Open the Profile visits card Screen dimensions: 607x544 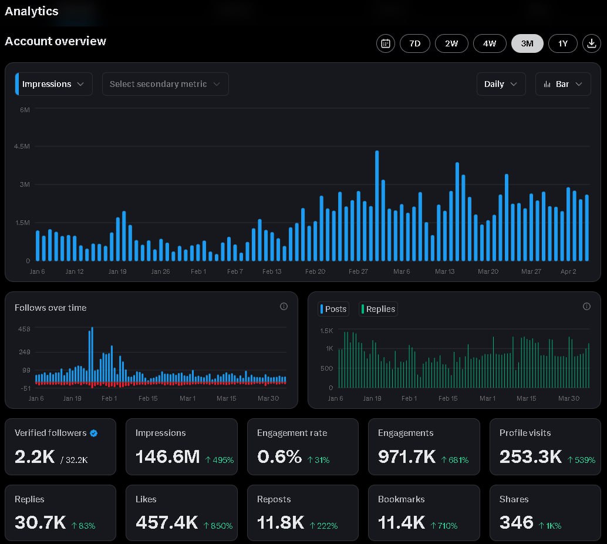click(545, 446)
